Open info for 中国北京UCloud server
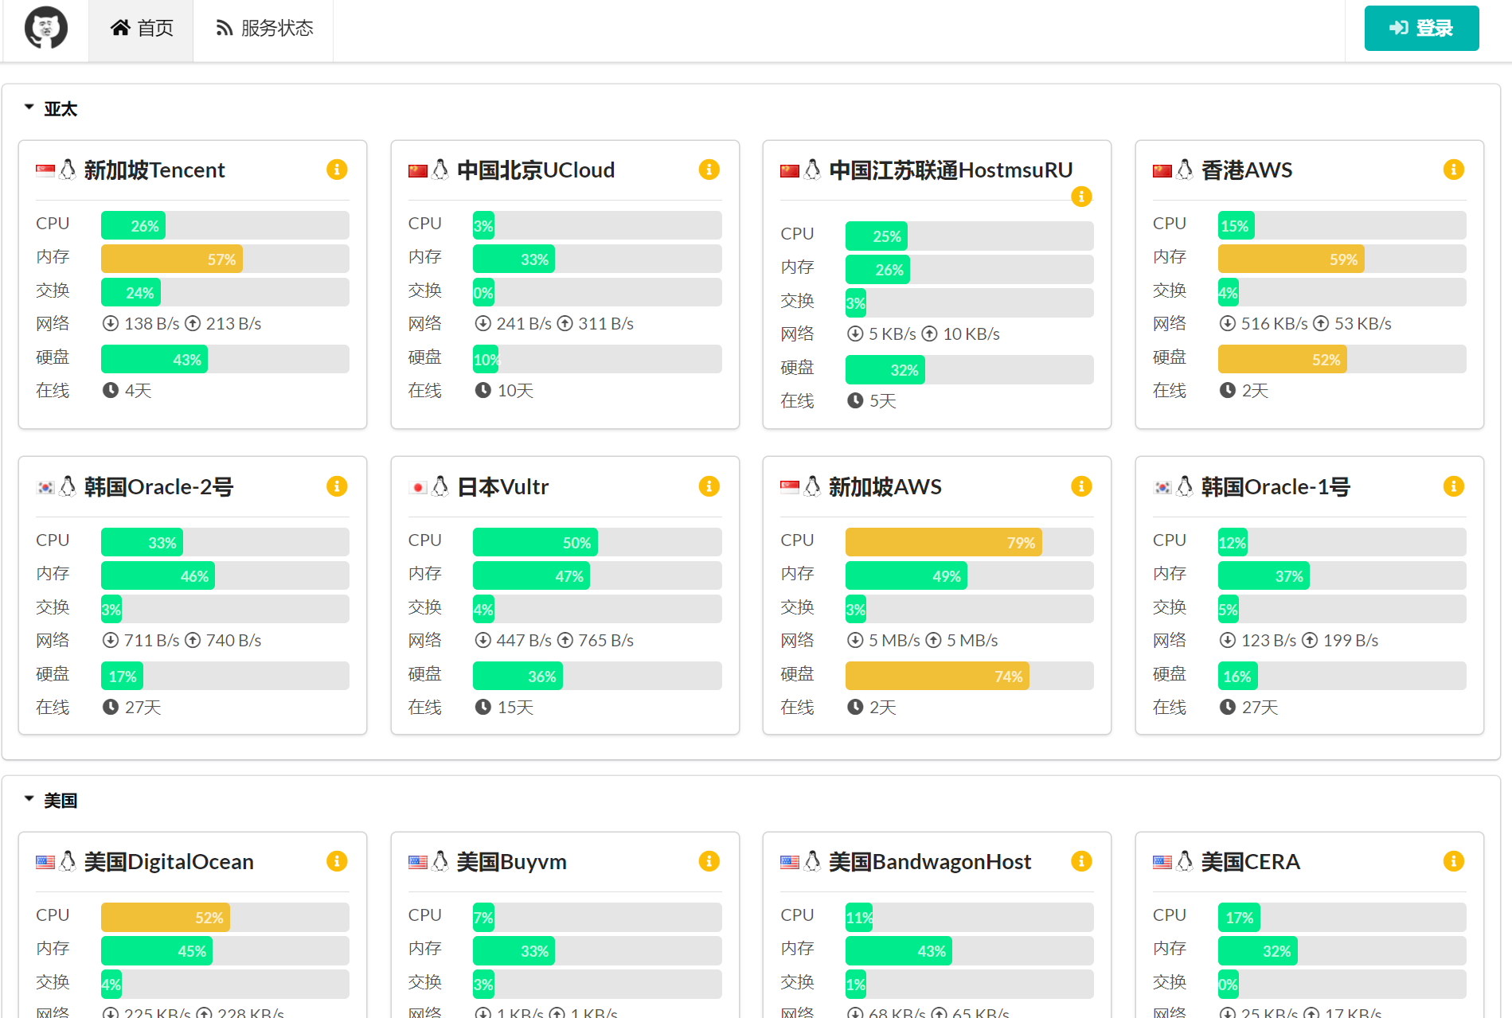 [x=709, y=170]
